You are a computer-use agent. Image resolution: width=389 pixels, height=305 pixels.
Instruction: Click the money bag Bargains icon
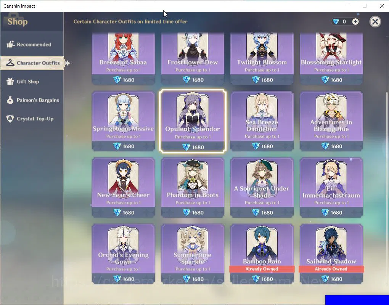(10, 100)
